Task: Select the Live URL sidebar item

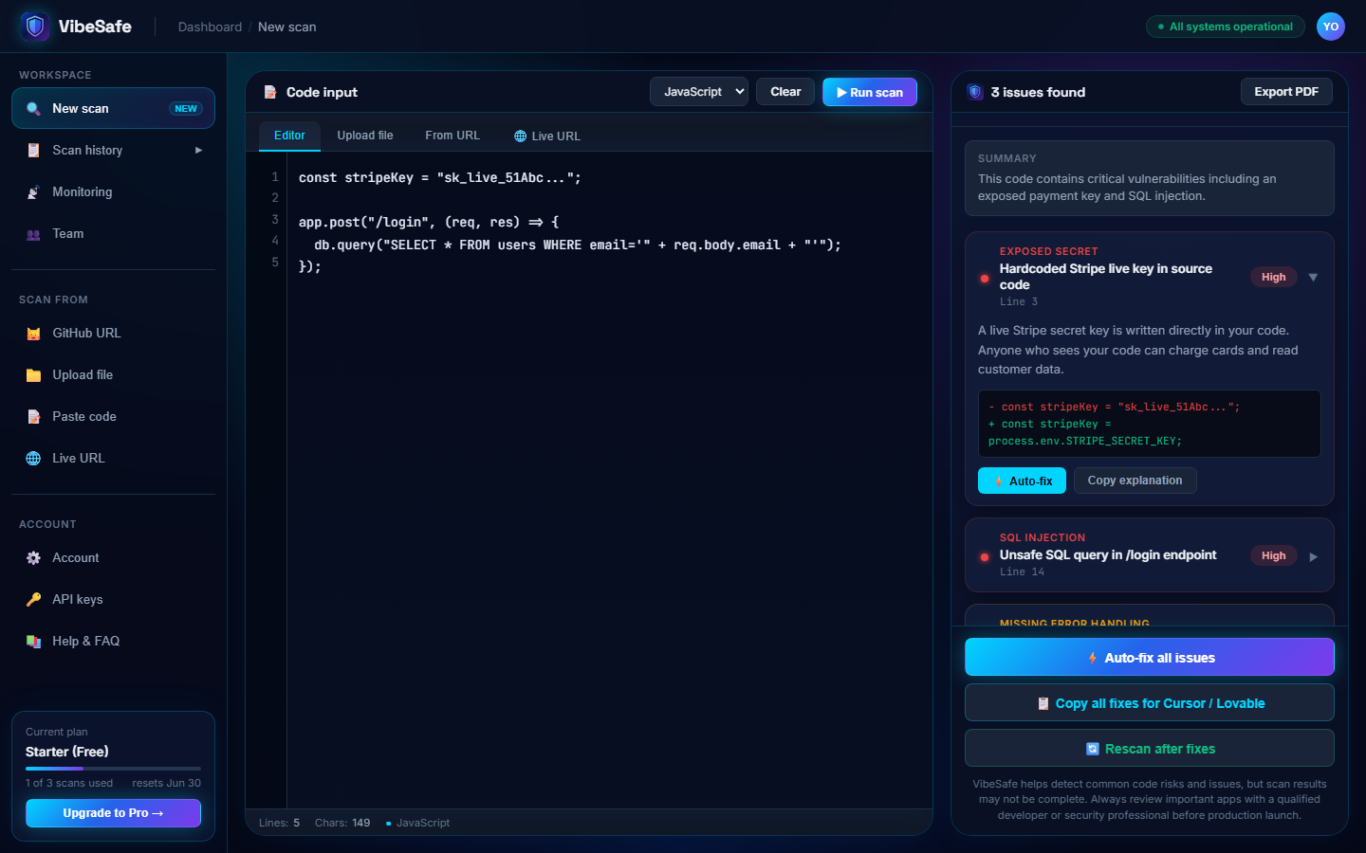Action: pyautogui.click(x=113, y=458)
